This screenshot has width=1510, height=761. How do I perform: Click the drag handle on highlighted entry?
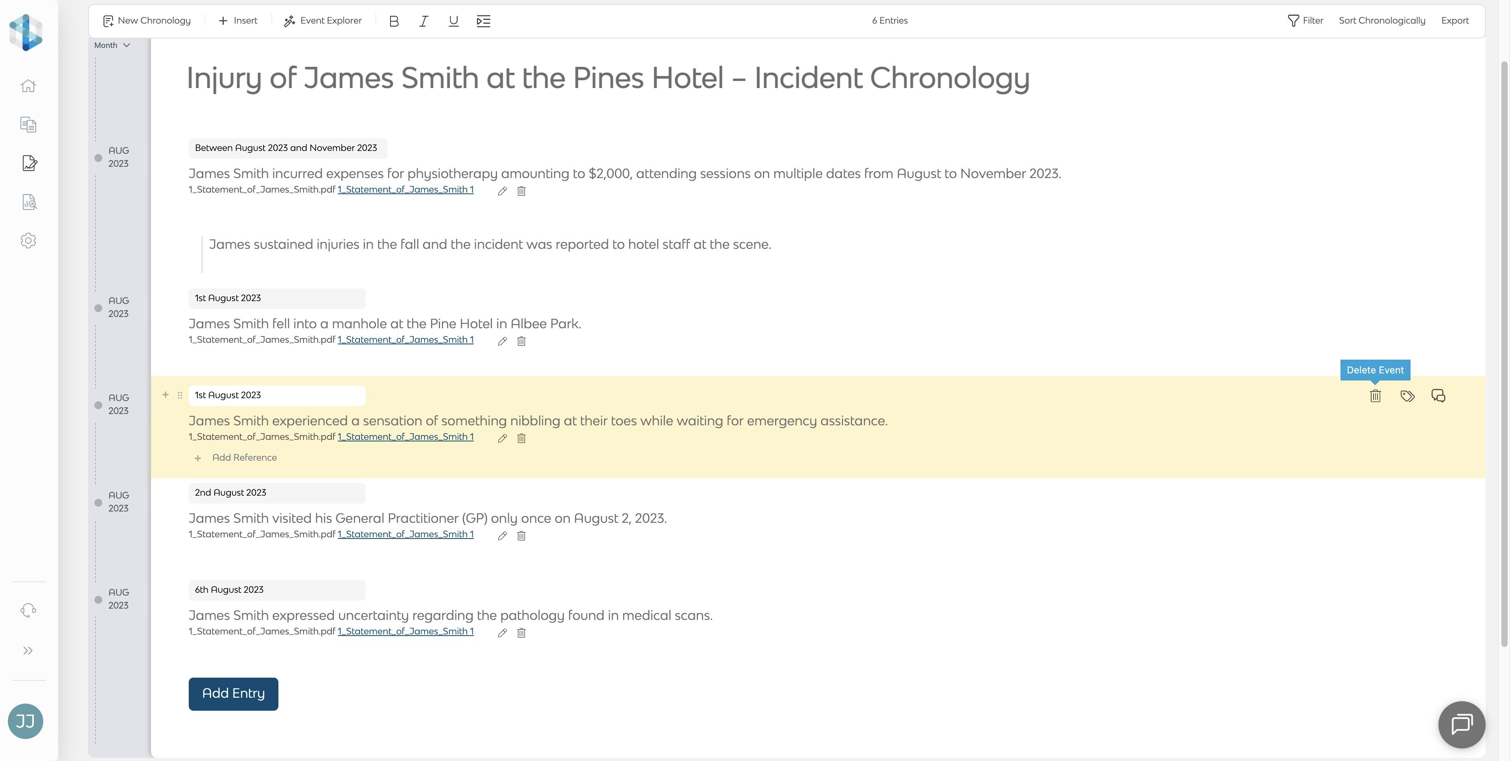click(180, 395)
